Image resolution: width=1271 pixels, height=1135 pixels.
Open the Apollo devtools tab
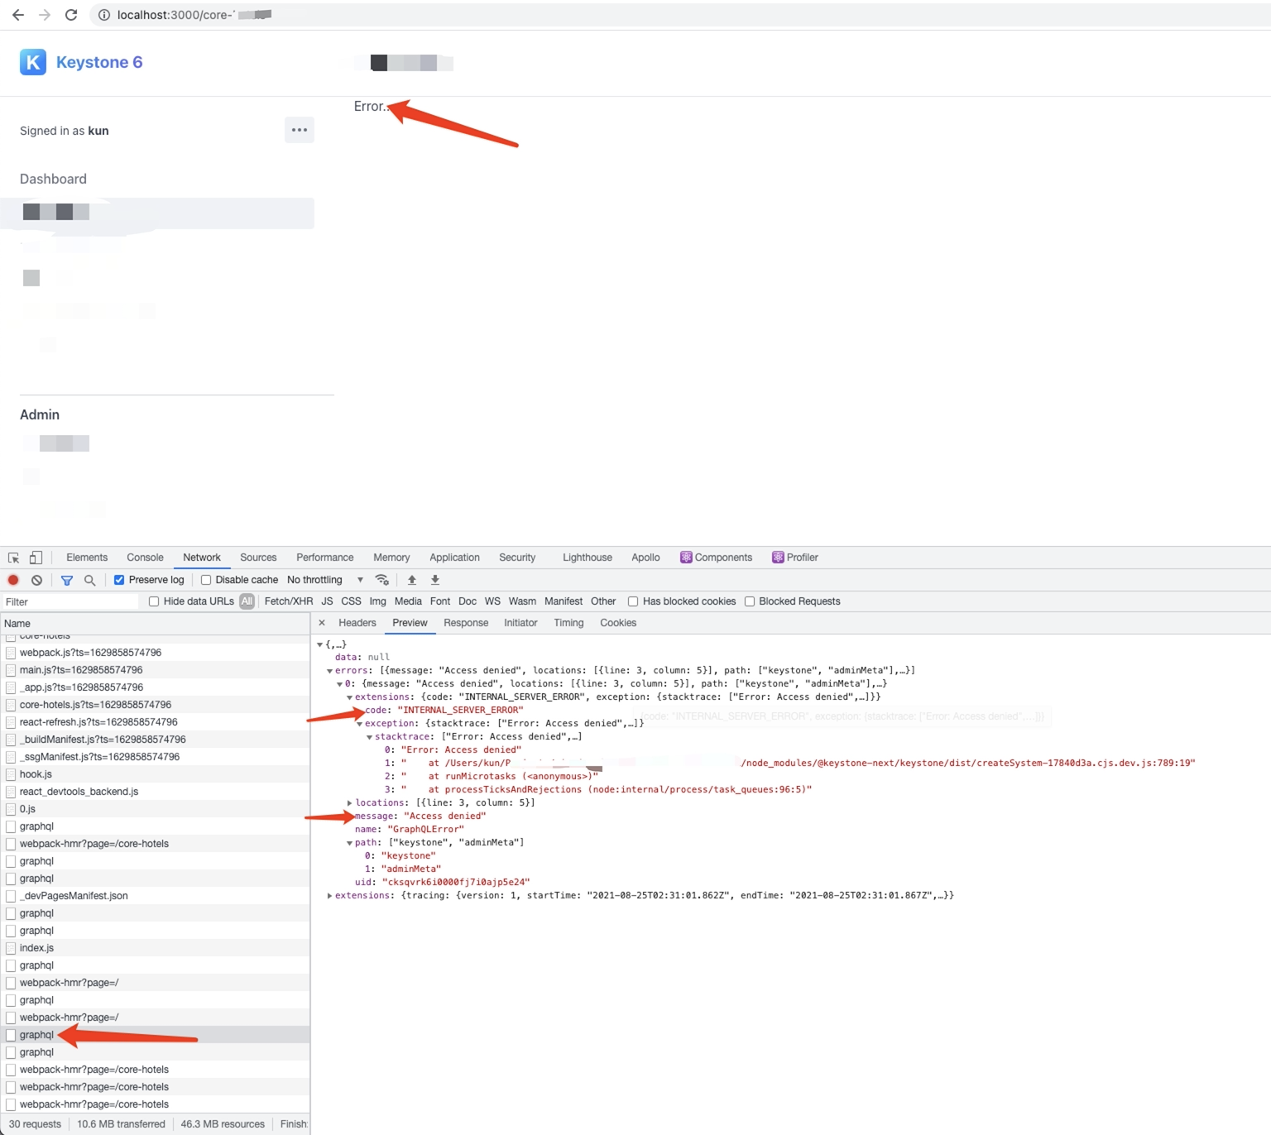(645, 558)
